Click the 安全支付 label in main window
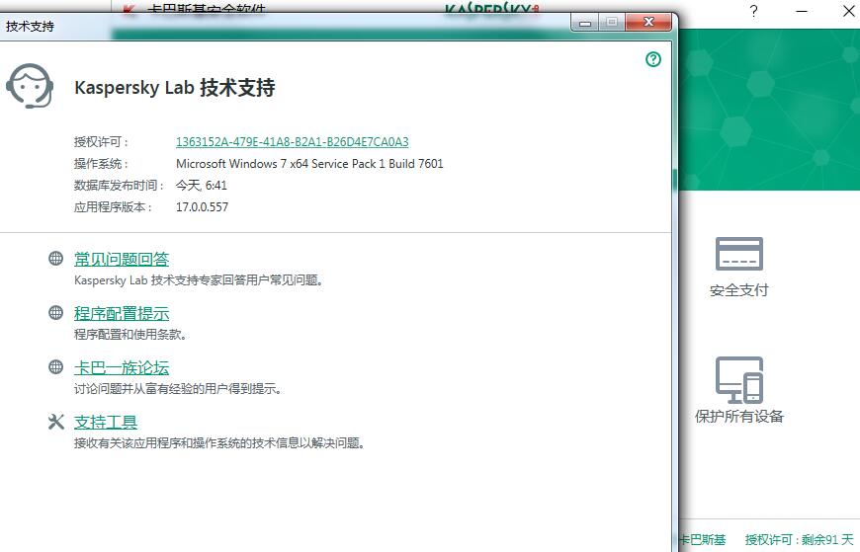The image size is (860, 552). point(738,290)
